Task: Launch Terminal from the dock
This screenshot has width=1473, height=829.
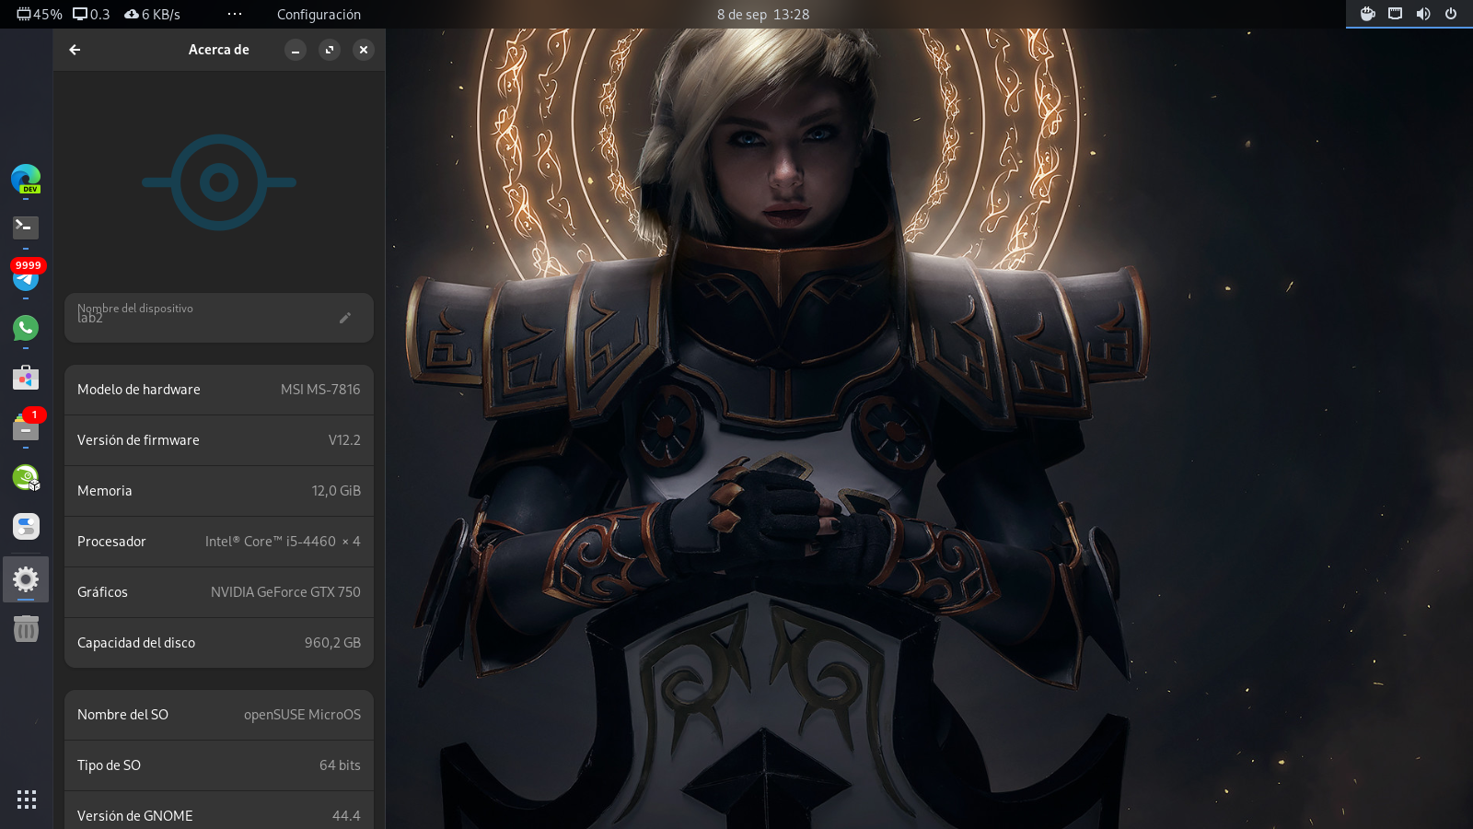Action: click(x=26, y=227)
